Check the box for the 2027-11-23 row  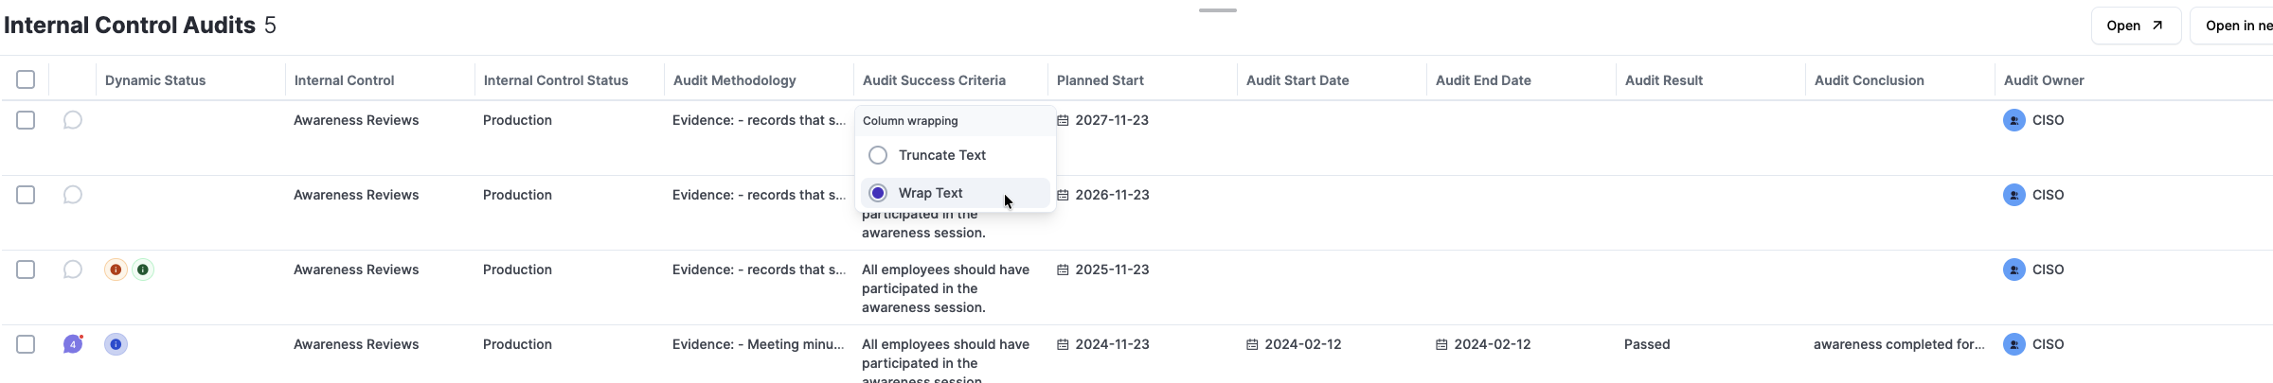tap(26, 120)
